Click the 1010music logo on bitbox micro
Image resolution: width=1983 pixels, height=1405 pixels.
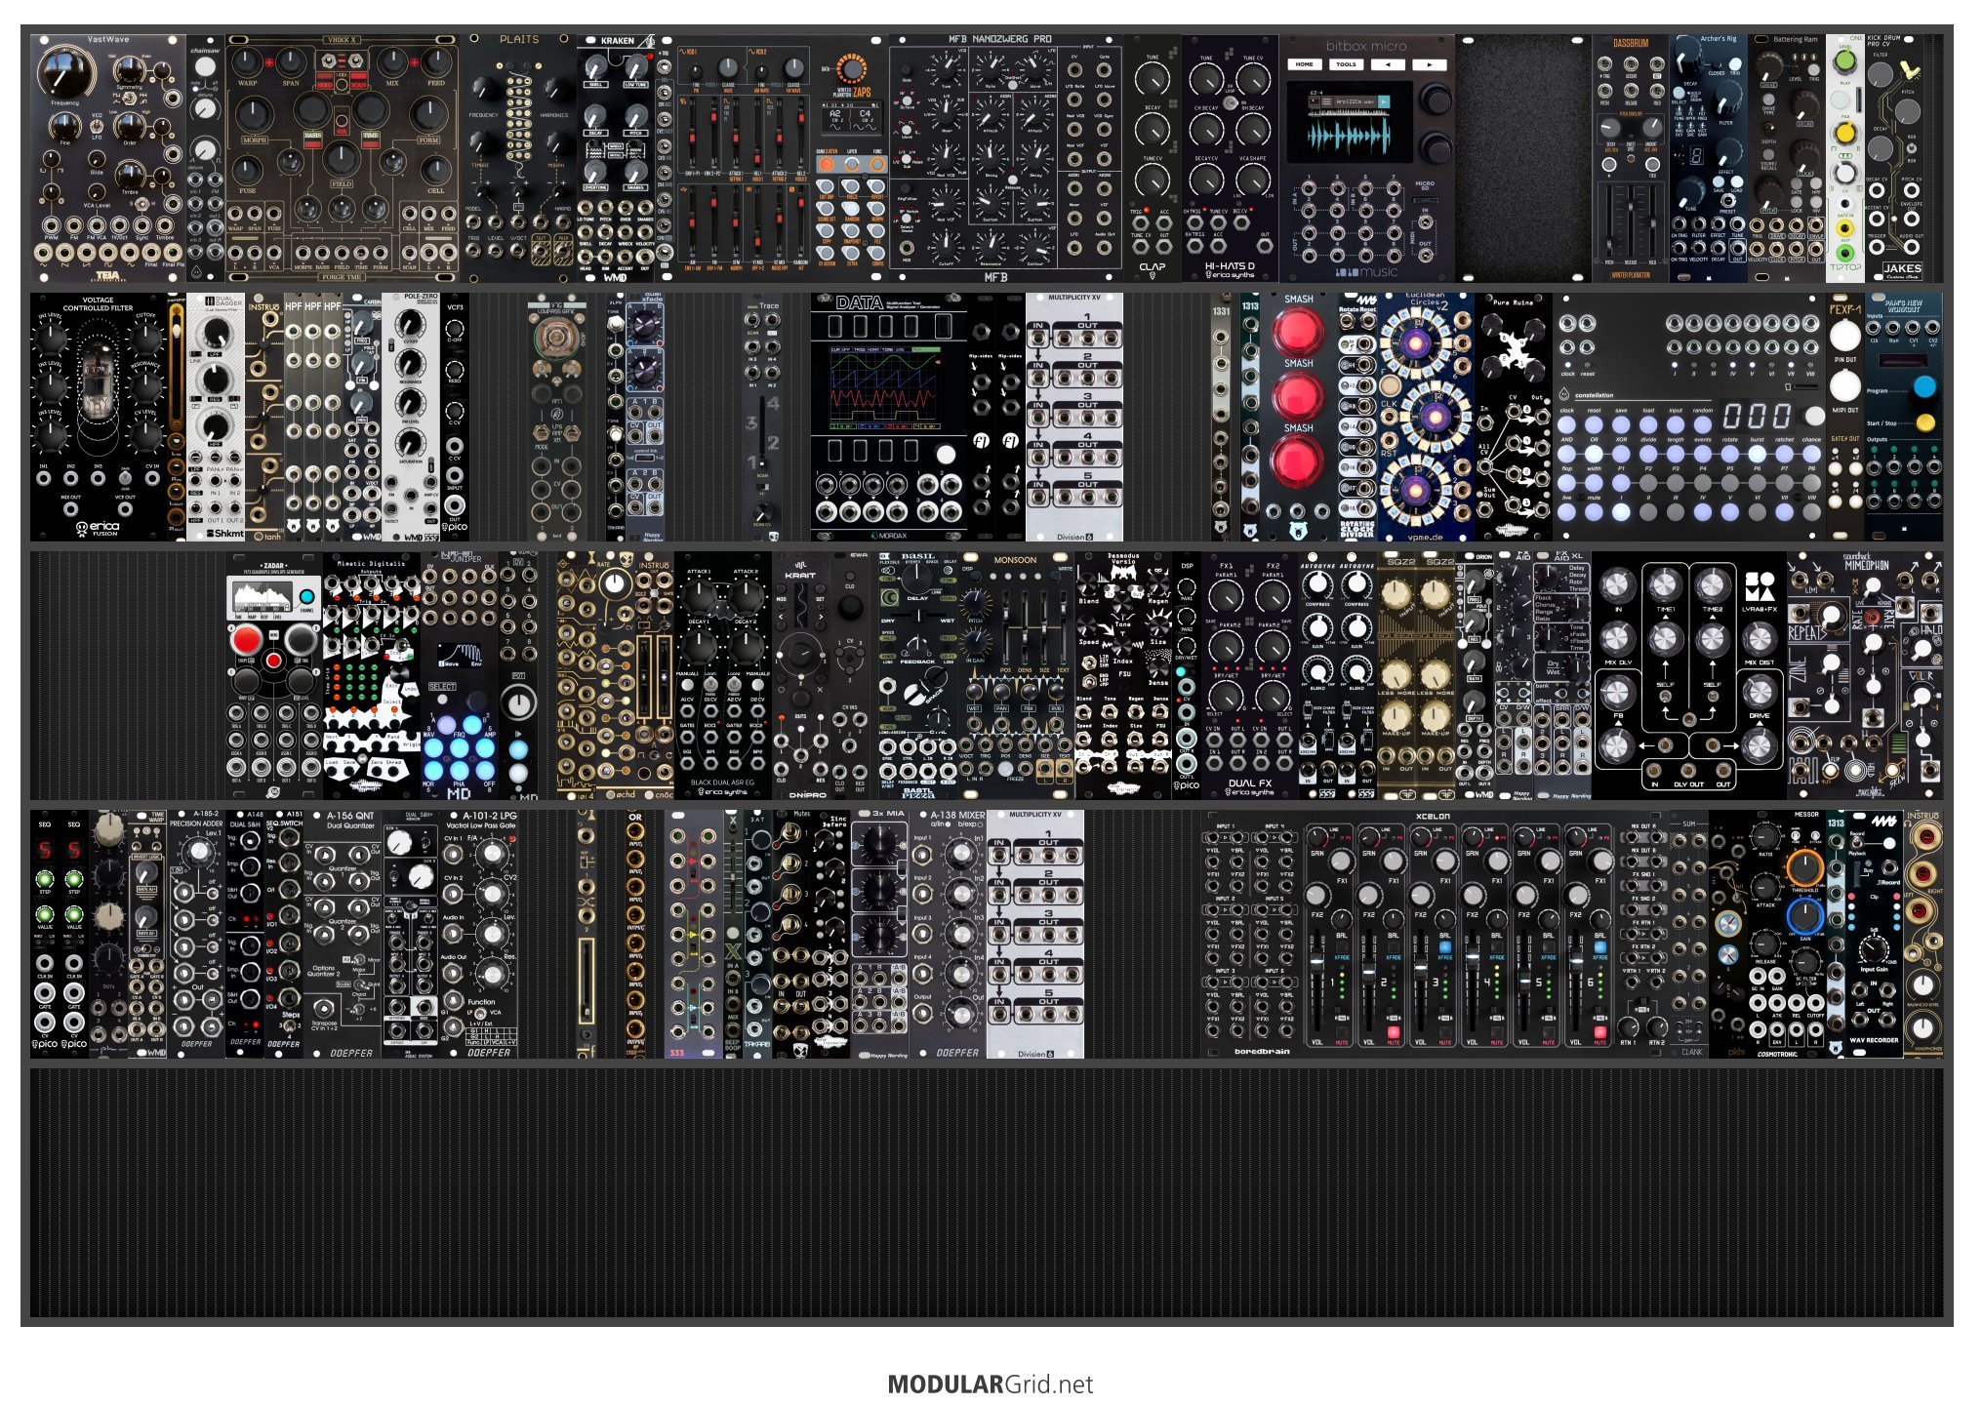(1366, 272)
